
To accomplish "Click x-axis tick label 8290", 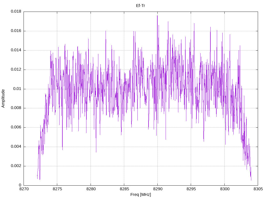I will pyautogui.click(x=158, y=189).
